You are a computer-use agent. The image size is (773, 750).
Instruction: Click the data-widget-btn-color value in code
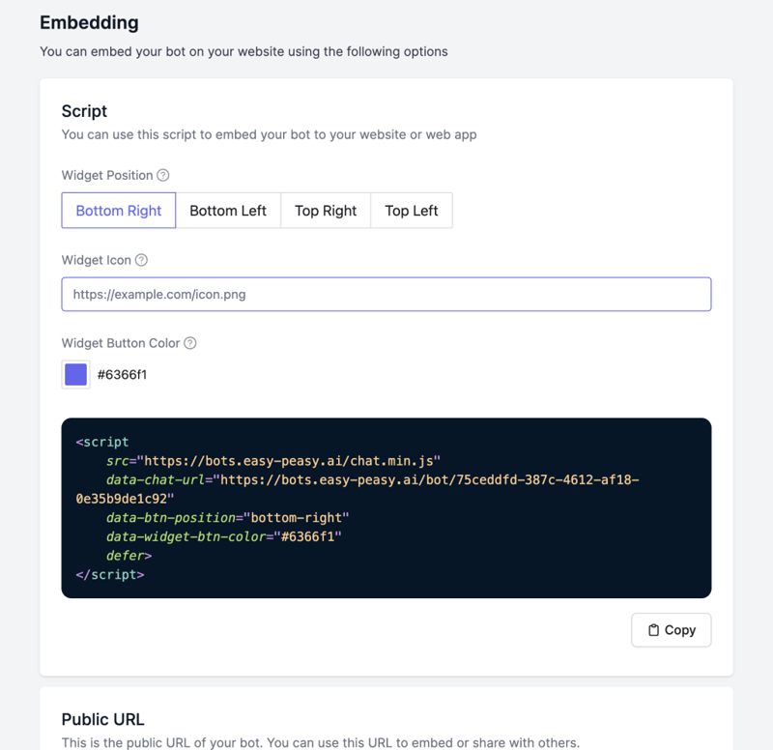click(307, 536)
